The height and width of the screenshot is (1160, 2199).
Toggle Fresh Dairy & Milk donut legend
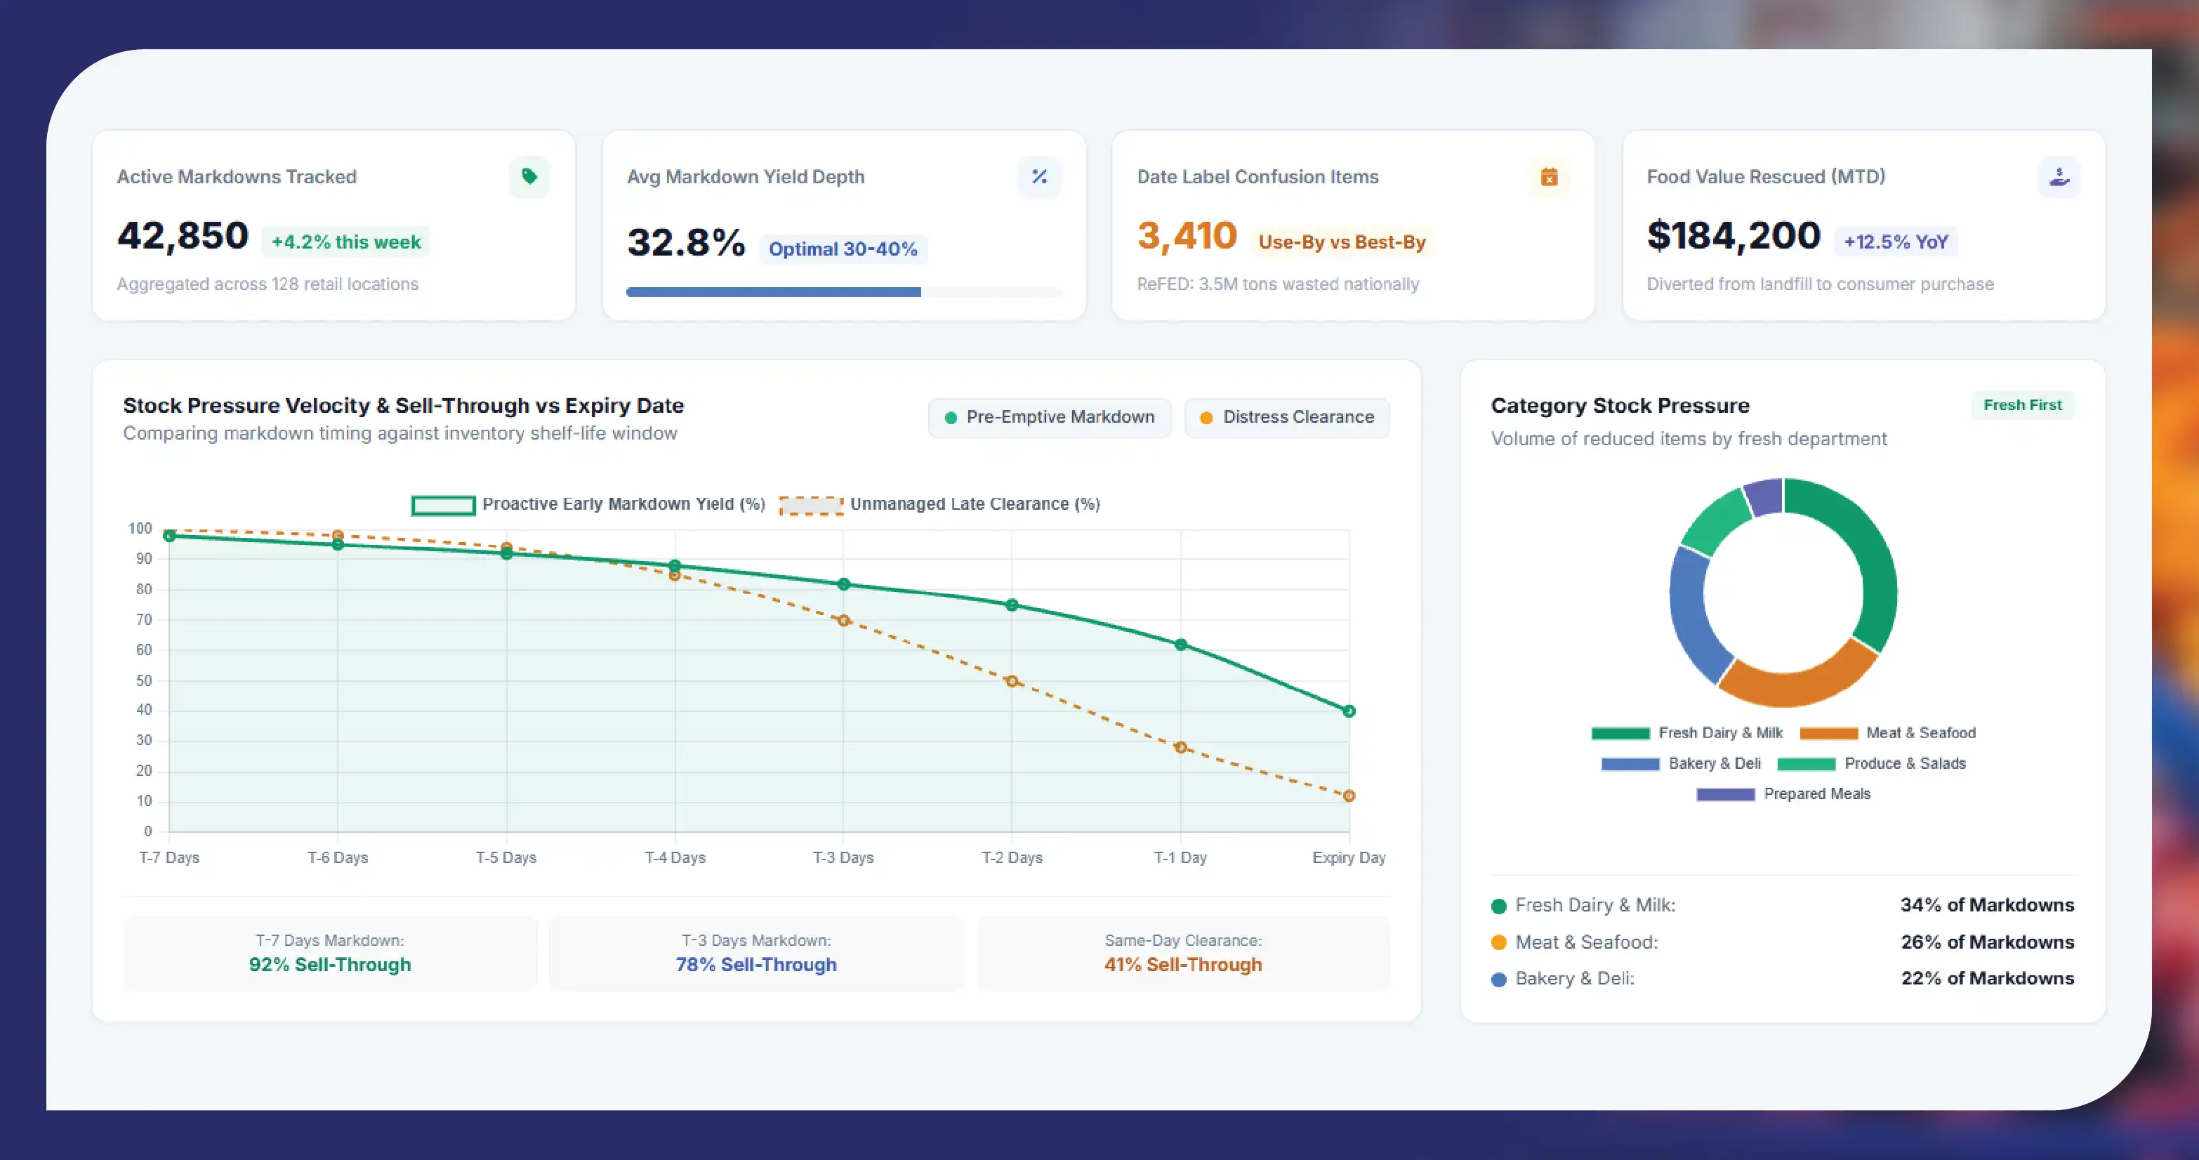tap(1686, 732)
